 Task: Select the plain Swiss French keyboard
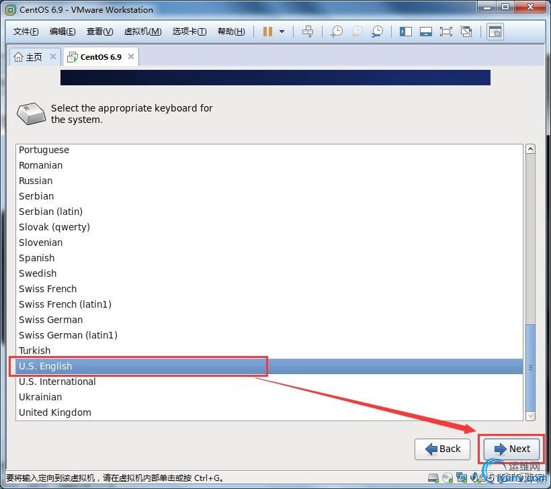pyautogui.click(x=269, y=289)
